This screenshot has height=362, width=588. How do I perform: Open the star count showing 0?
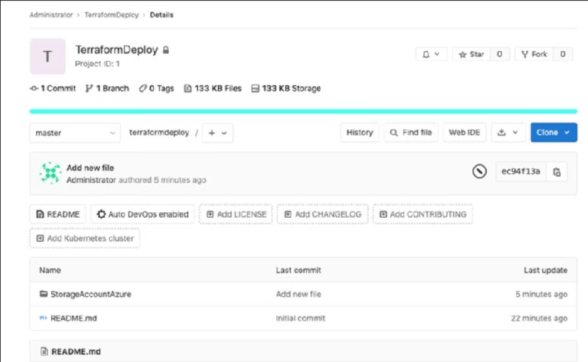[499, 54]
